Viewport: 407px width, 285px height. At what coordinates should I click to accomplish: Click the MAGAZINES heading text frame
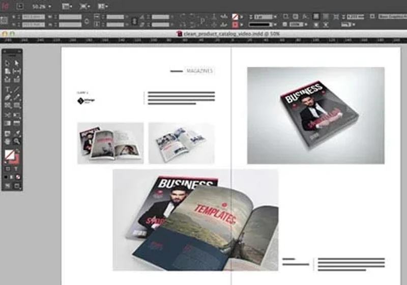[x=199, y=71]
